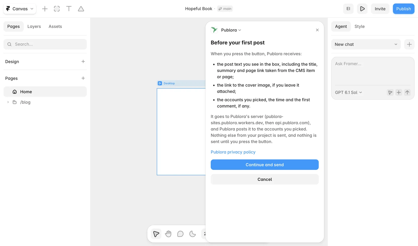Viewport: 418px width, 246px height.
Task: Click the Cancel button
Action: (x=265, y=179)
